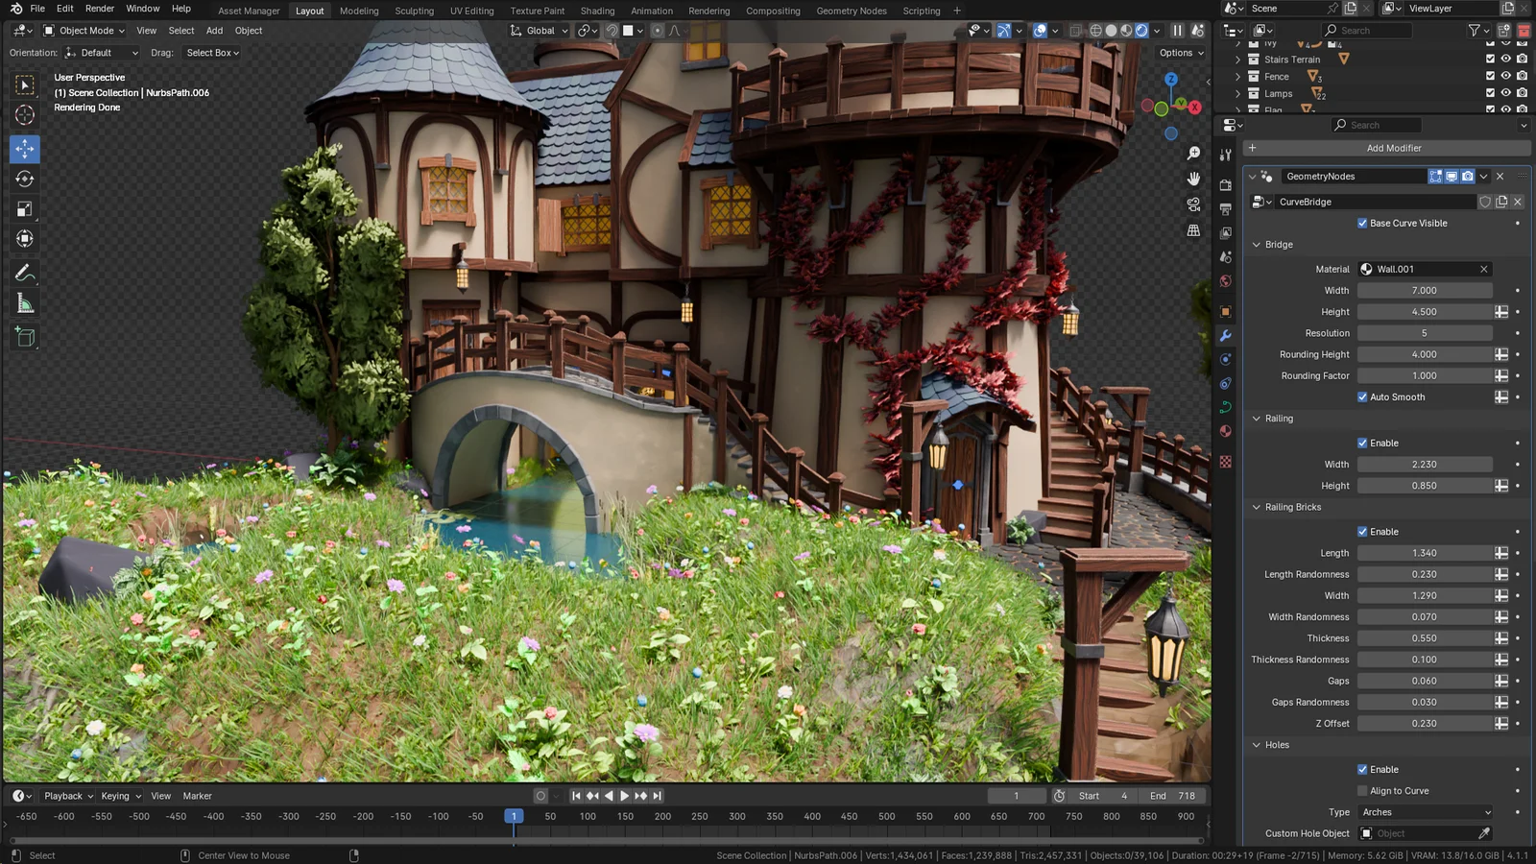Viewport: 1536px width, 864px height.
Task: Select the Measure tool
Action: pos(23,303)
